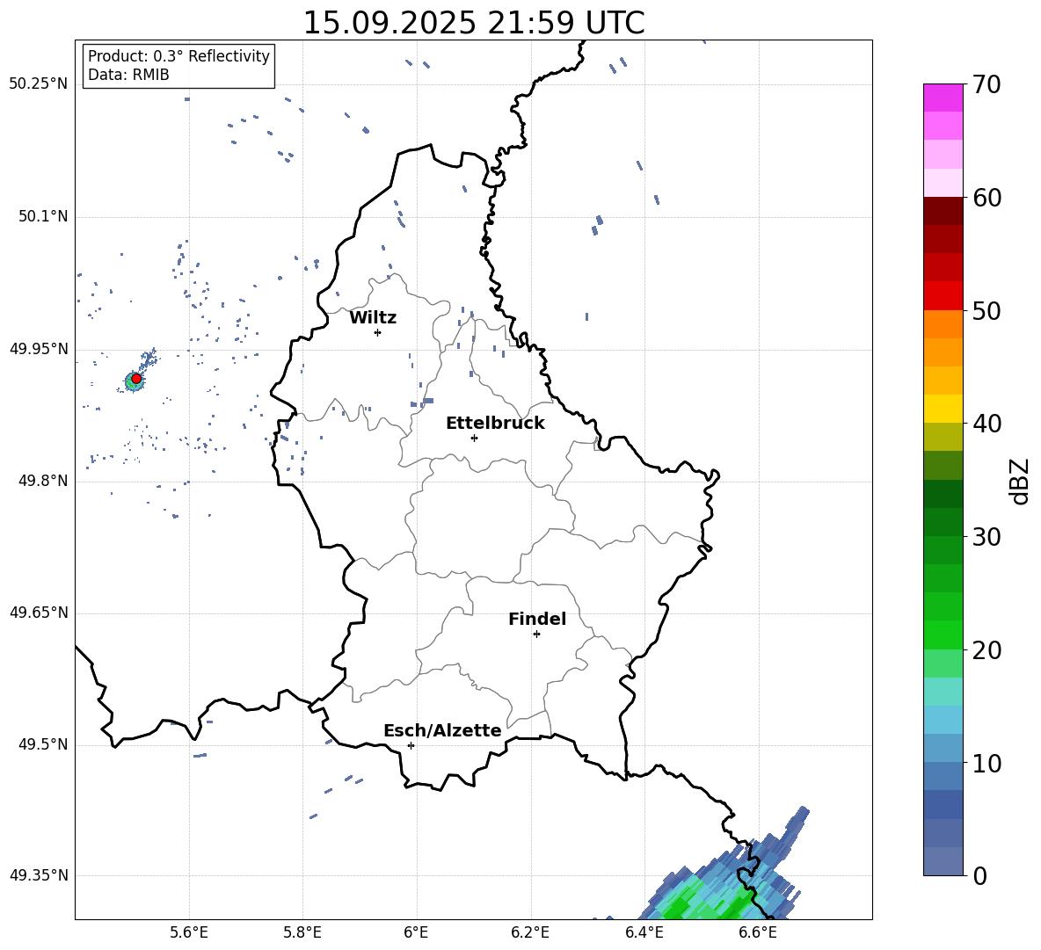Click the 6.2°E longitude label
The image size is (1041, 950).
click(x=530, y=932)
